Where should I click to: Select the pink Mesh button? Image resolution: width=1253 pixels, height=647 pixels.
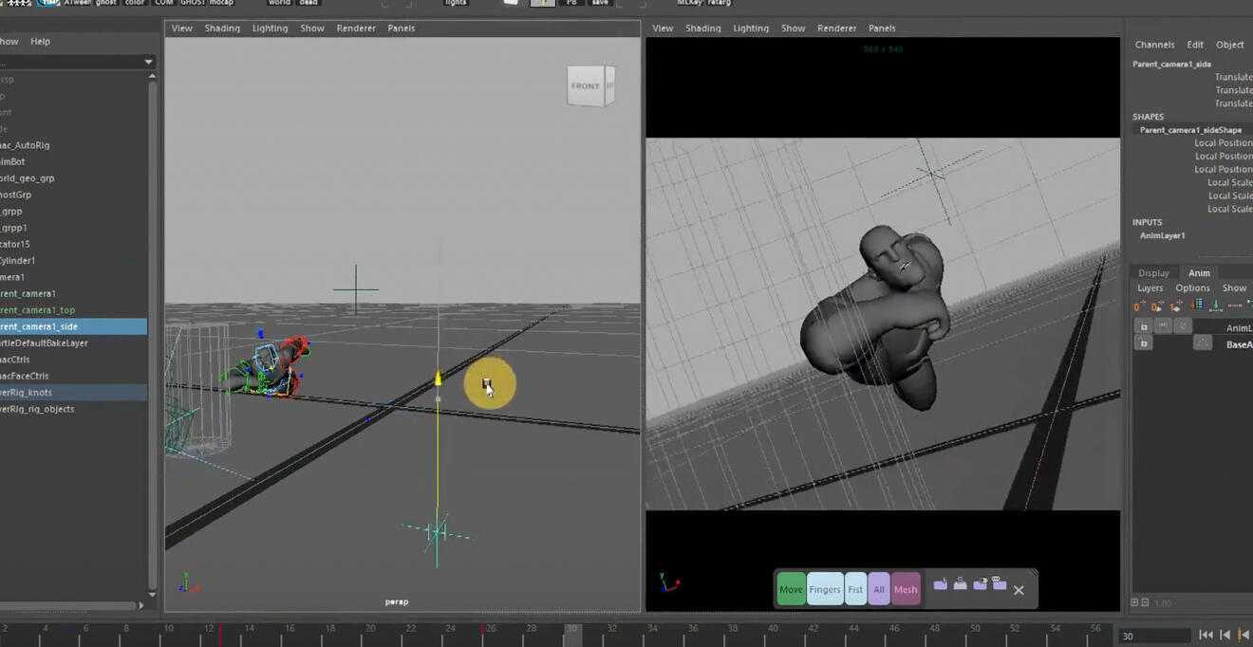point(906,589)
